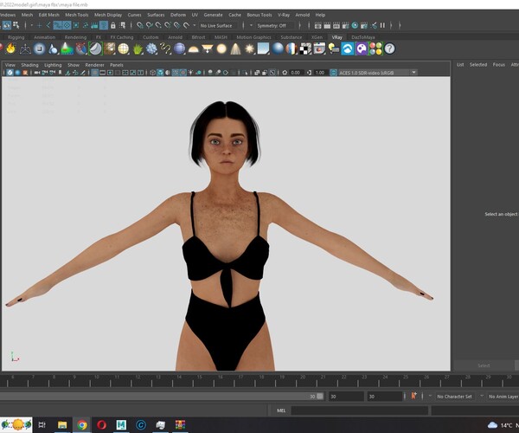The width and height of the screenshot is (519, 433).
Task: Toggle use all lights bulb icon
Action: tap(191, 73)
